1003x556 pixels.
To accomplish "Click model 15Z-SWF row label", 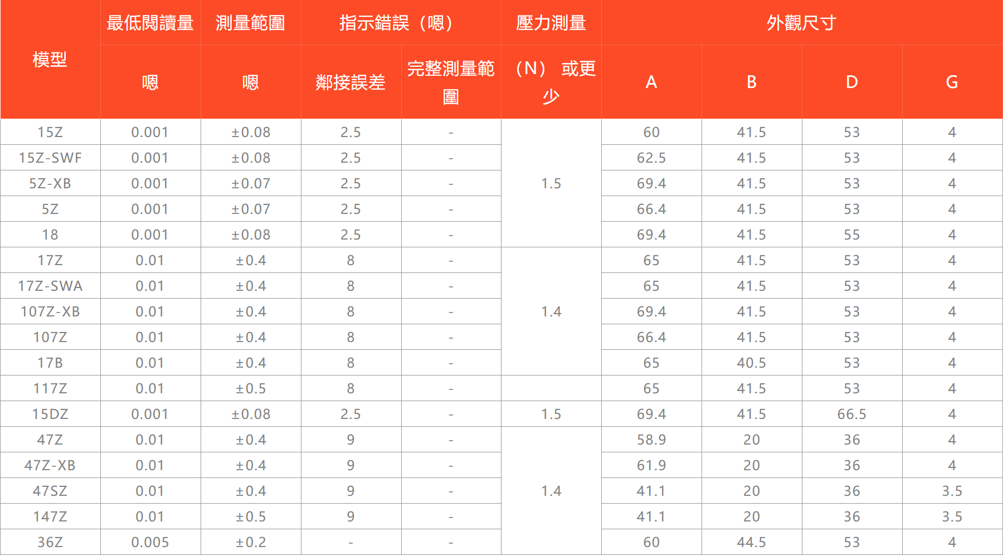I will pos(50,158).
